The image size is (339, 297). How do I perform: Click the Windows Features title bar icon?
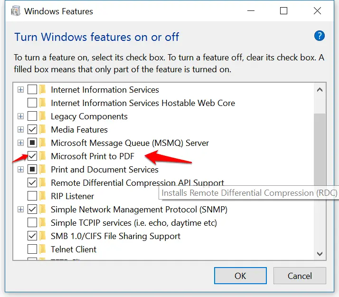coord(16,11)
